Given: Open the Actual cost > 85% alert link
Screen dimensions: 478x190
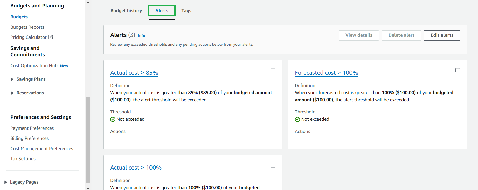Looking at the screenshot, I should click(134, 73).
